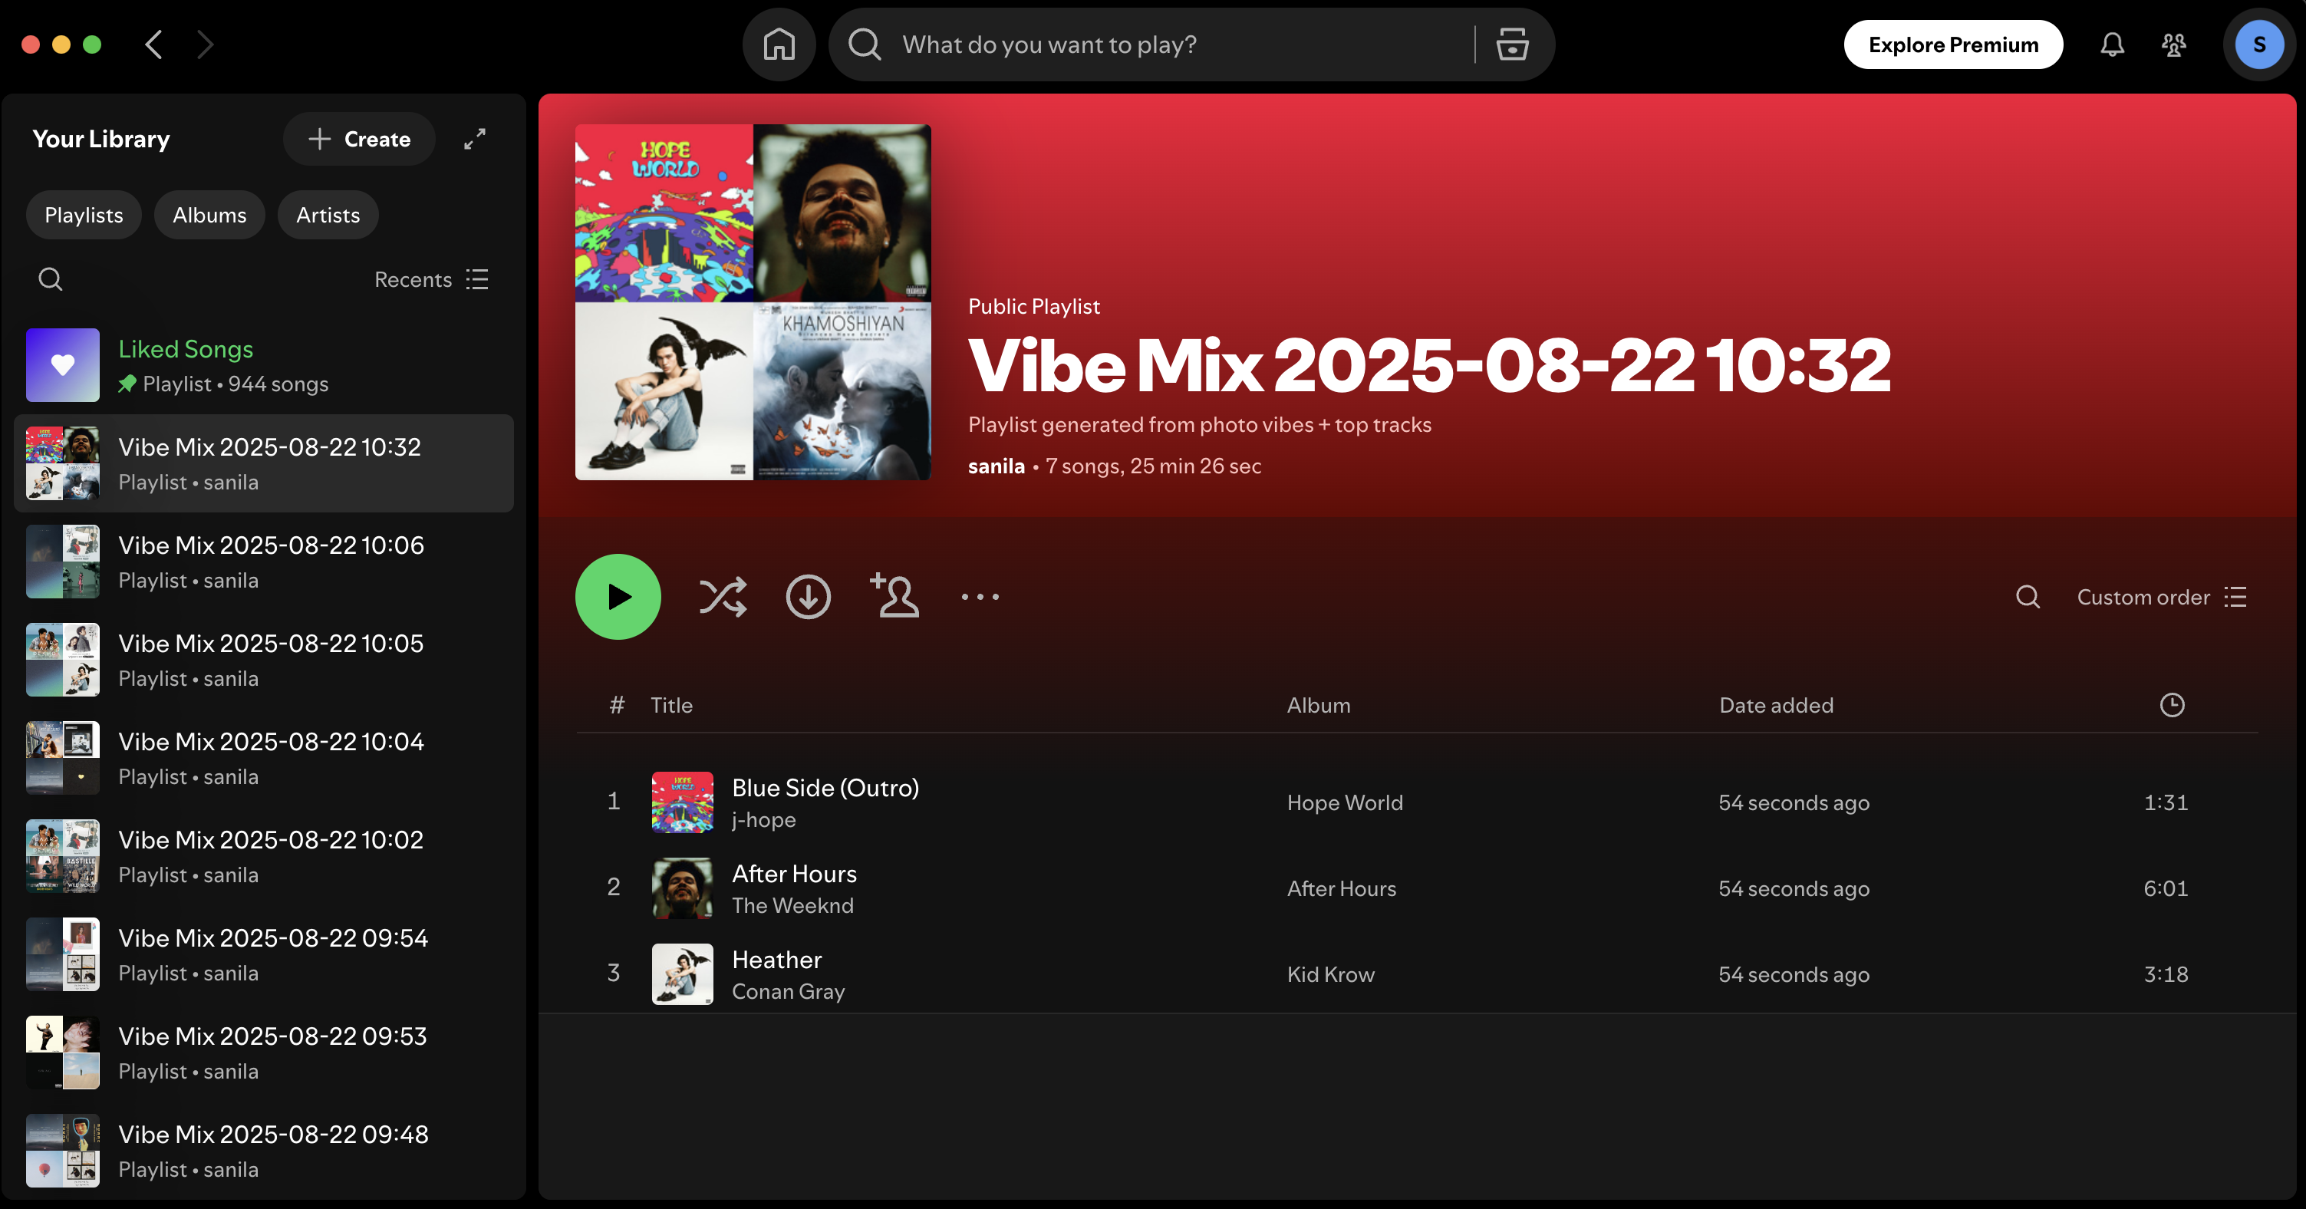Viewport: 2306px width, 1209px height.
Task: Filter library by Playlists
Action: coord(84,215)
